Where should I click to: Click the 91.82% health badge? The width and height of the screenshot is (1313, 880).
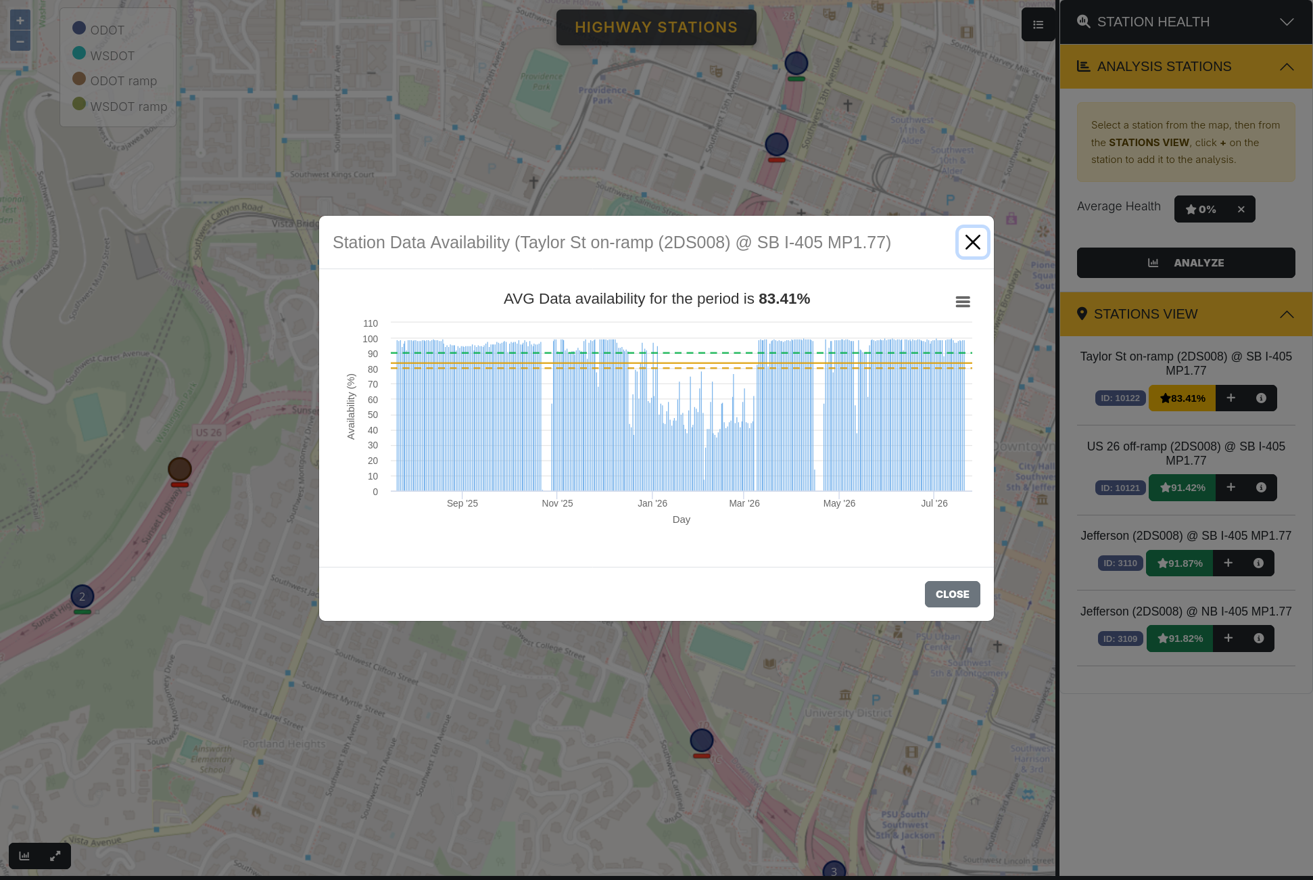click(x=1180, y=638)
